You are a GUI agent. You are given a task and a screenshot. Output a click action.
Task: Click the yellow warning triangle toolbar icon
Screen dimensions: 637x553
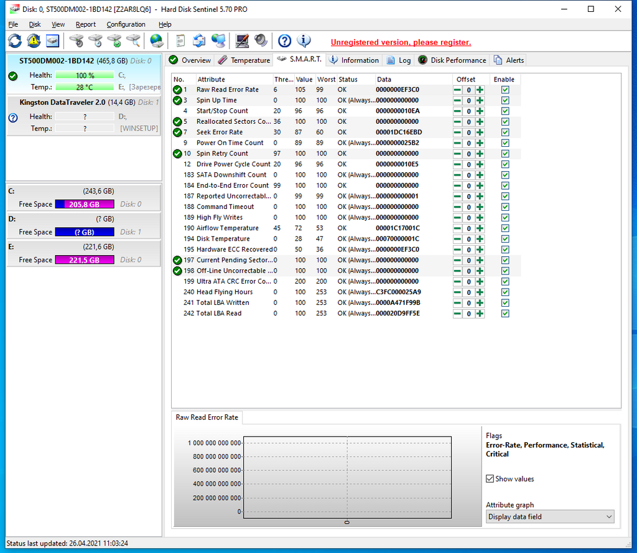[34, 41]
